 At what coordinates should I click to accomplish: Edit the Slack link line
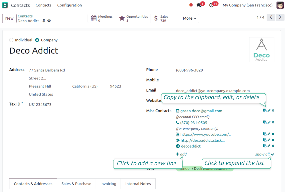[x=269, y=140]
